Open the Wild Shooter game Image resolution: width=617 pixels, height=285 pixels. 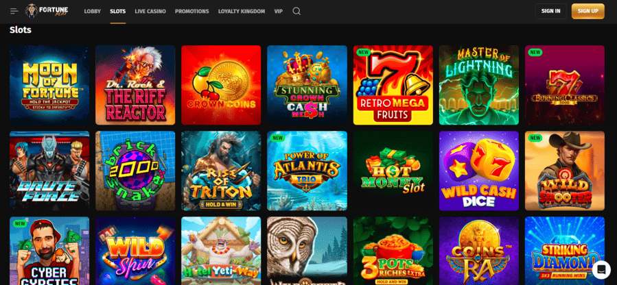point(565,171)
